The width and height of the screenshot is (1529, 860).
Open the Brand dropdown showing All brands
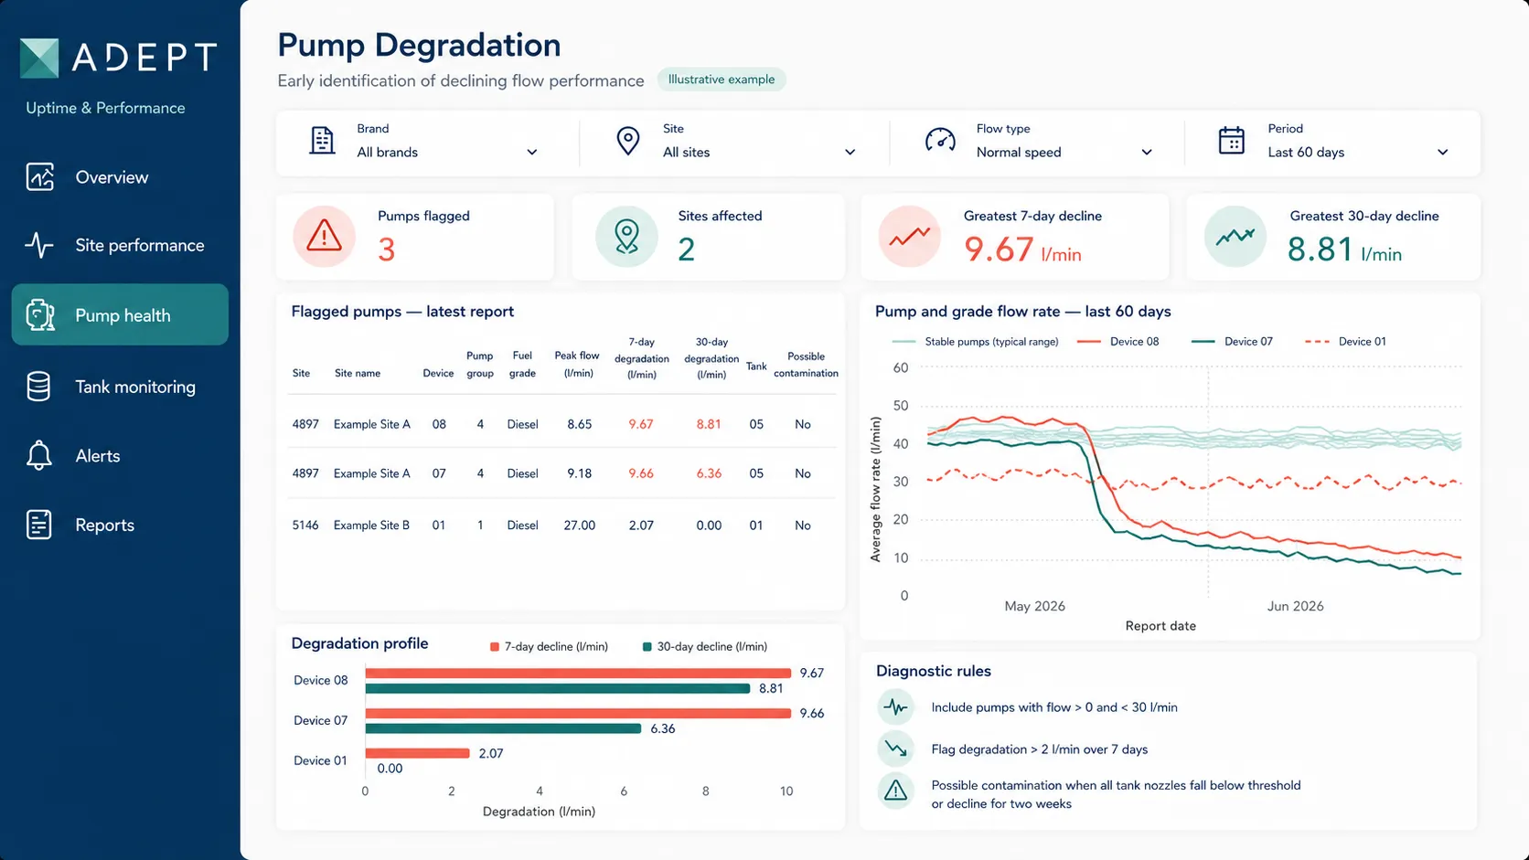click(x=447, y=152)
